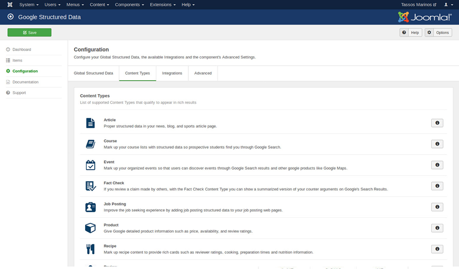Click the Product content type title

click(111, 225)
